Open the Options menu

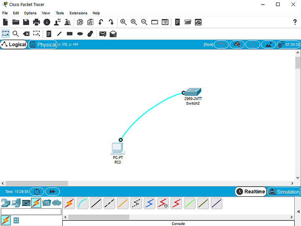[30, 13]
